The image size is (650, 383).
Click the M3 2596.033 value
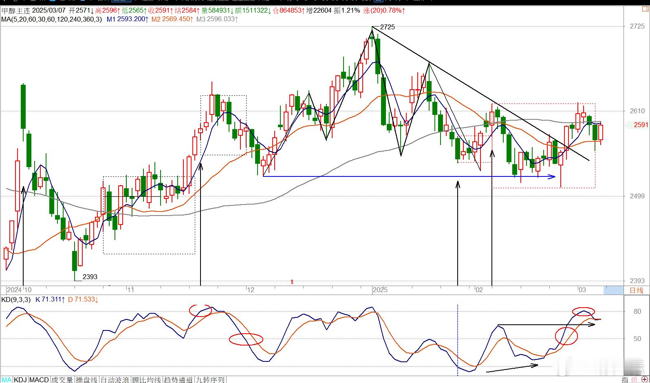point(217,19)
